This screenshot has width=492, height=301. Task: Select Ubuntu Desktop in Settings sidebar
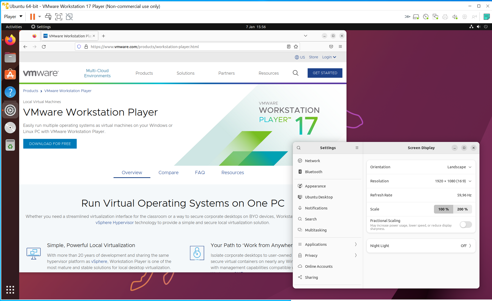click(328, 197)
